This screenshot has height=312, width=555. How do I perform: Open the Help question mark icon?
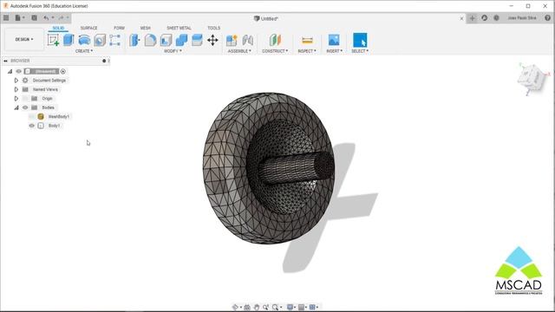pos(547,17)
